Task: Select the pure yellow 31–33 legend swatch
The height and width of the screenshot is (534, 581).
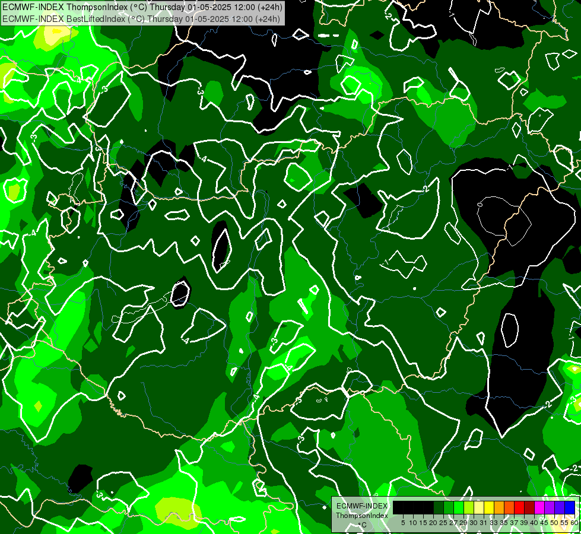Action: (489, 507)
